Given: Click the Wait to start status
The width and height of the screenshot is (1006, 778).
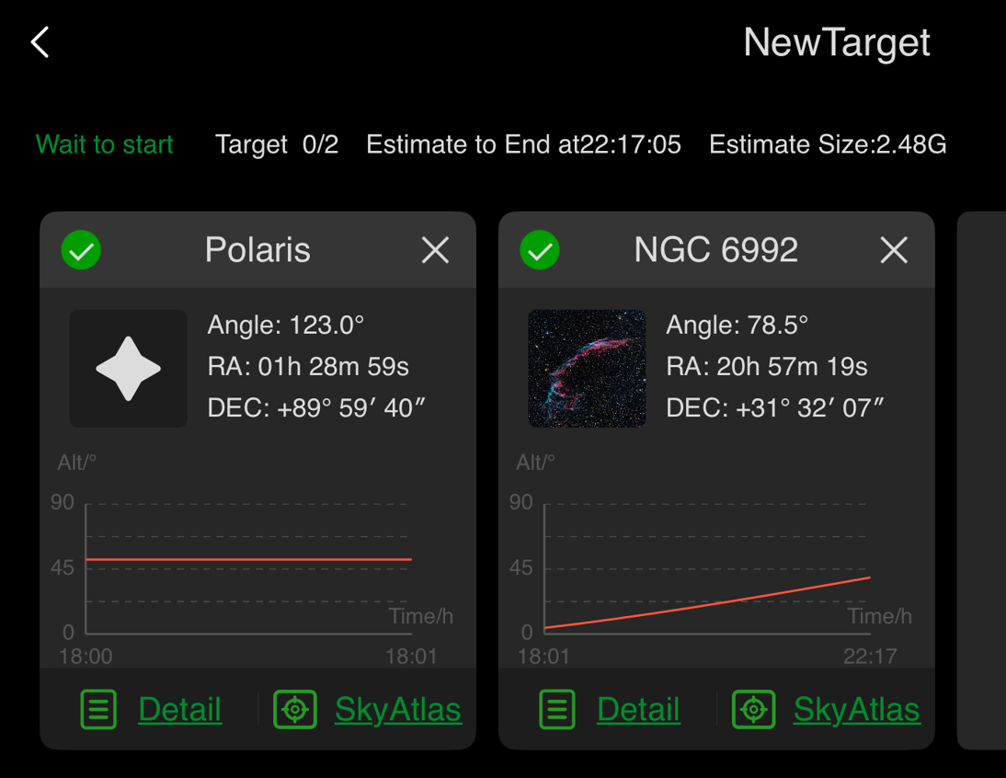Looking at the screenshot, I should 105,144.
